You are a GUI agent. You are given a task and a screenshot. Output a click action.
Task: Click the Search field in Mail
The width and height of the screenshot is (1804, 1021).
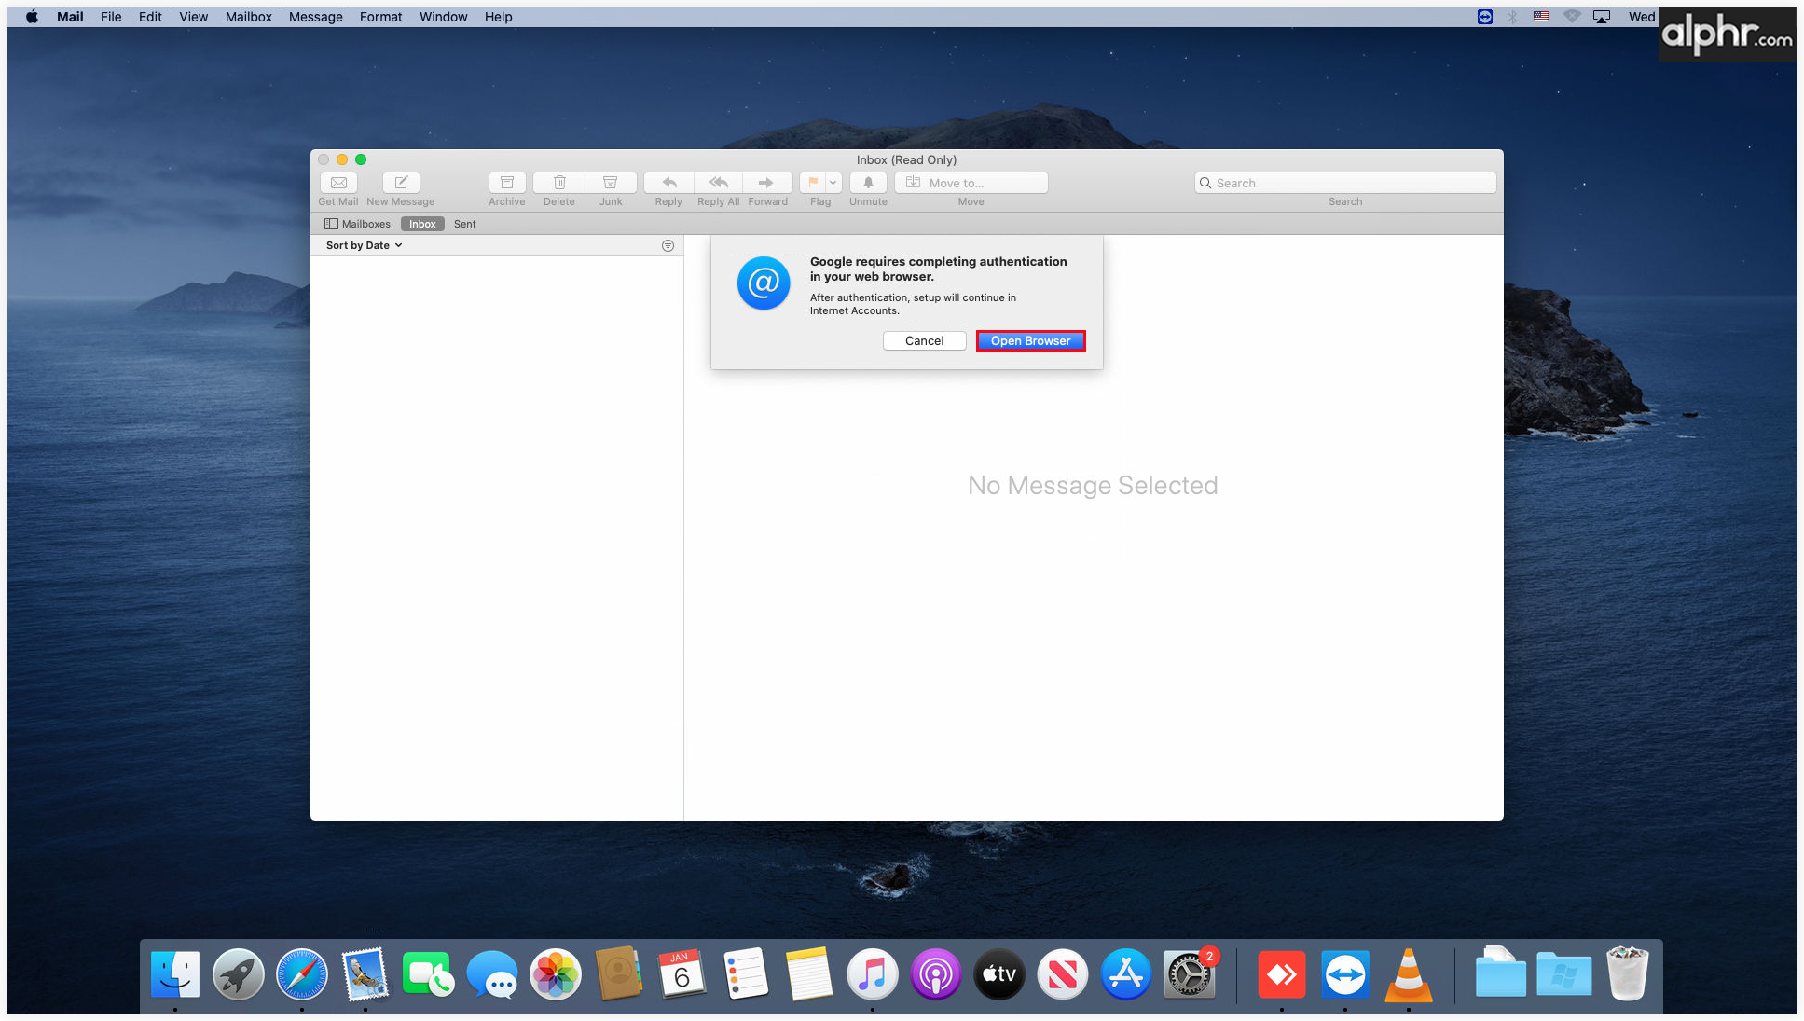pyautogui.click(x=1345, y=183)
